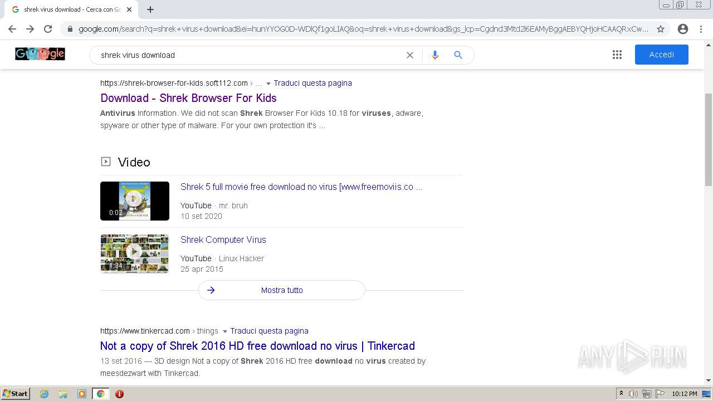Image resolution: width=713 pixels, height=401 pixels.
Task: Reload the current page
Action: click(48, 29)
